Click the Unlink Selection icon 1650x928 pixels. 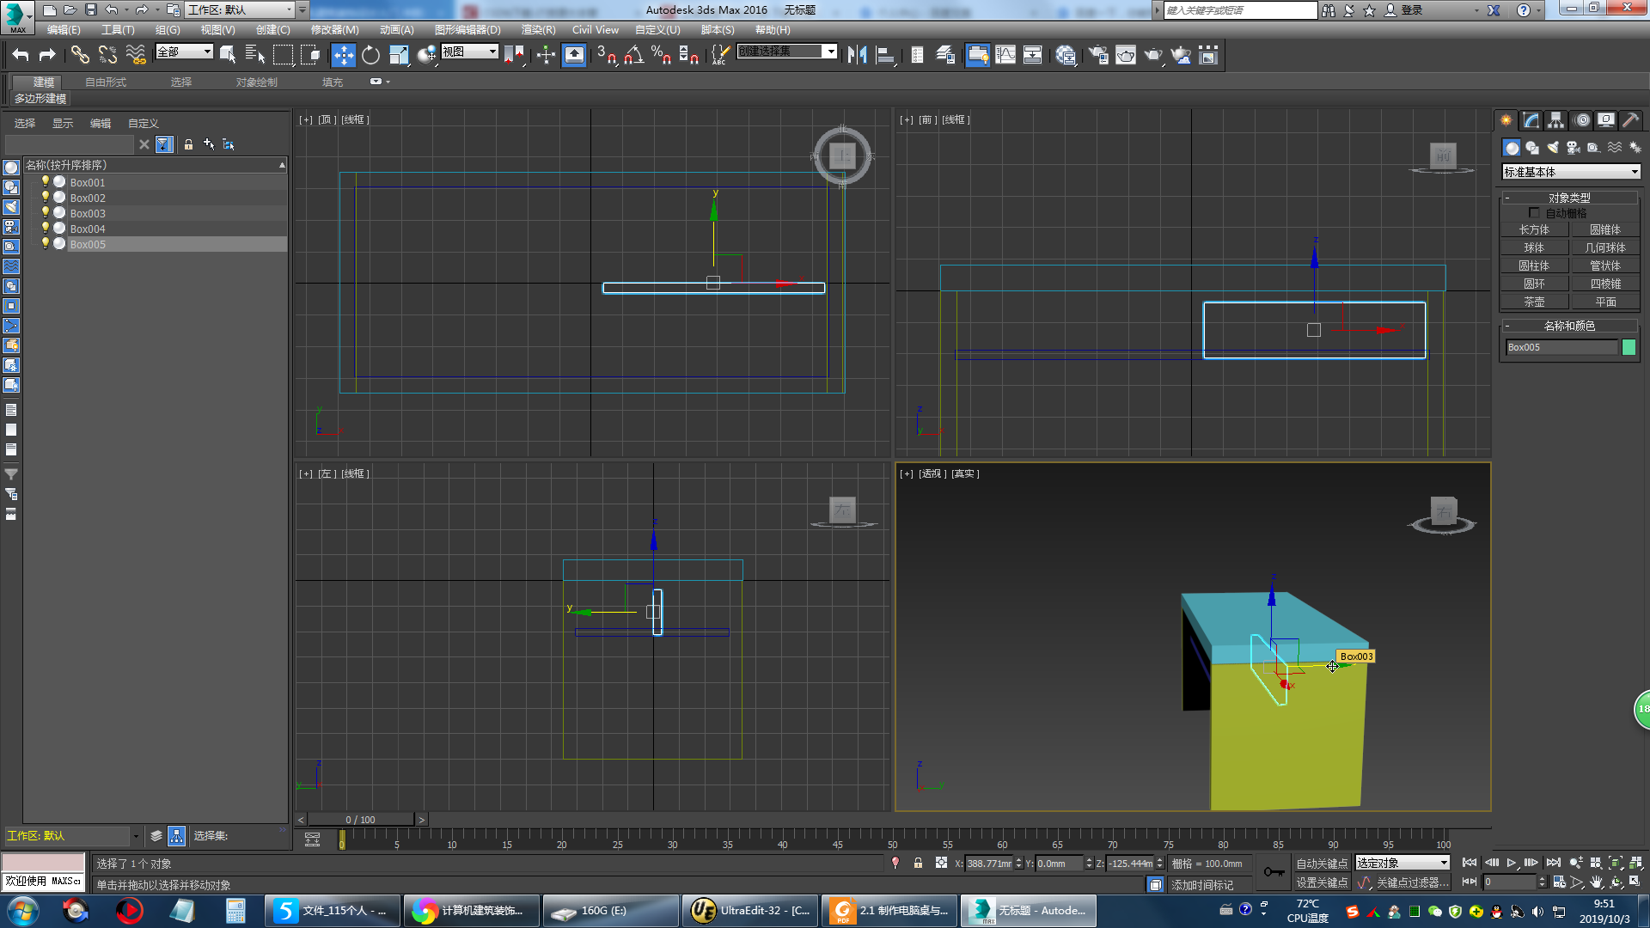[x=107, y=55]
